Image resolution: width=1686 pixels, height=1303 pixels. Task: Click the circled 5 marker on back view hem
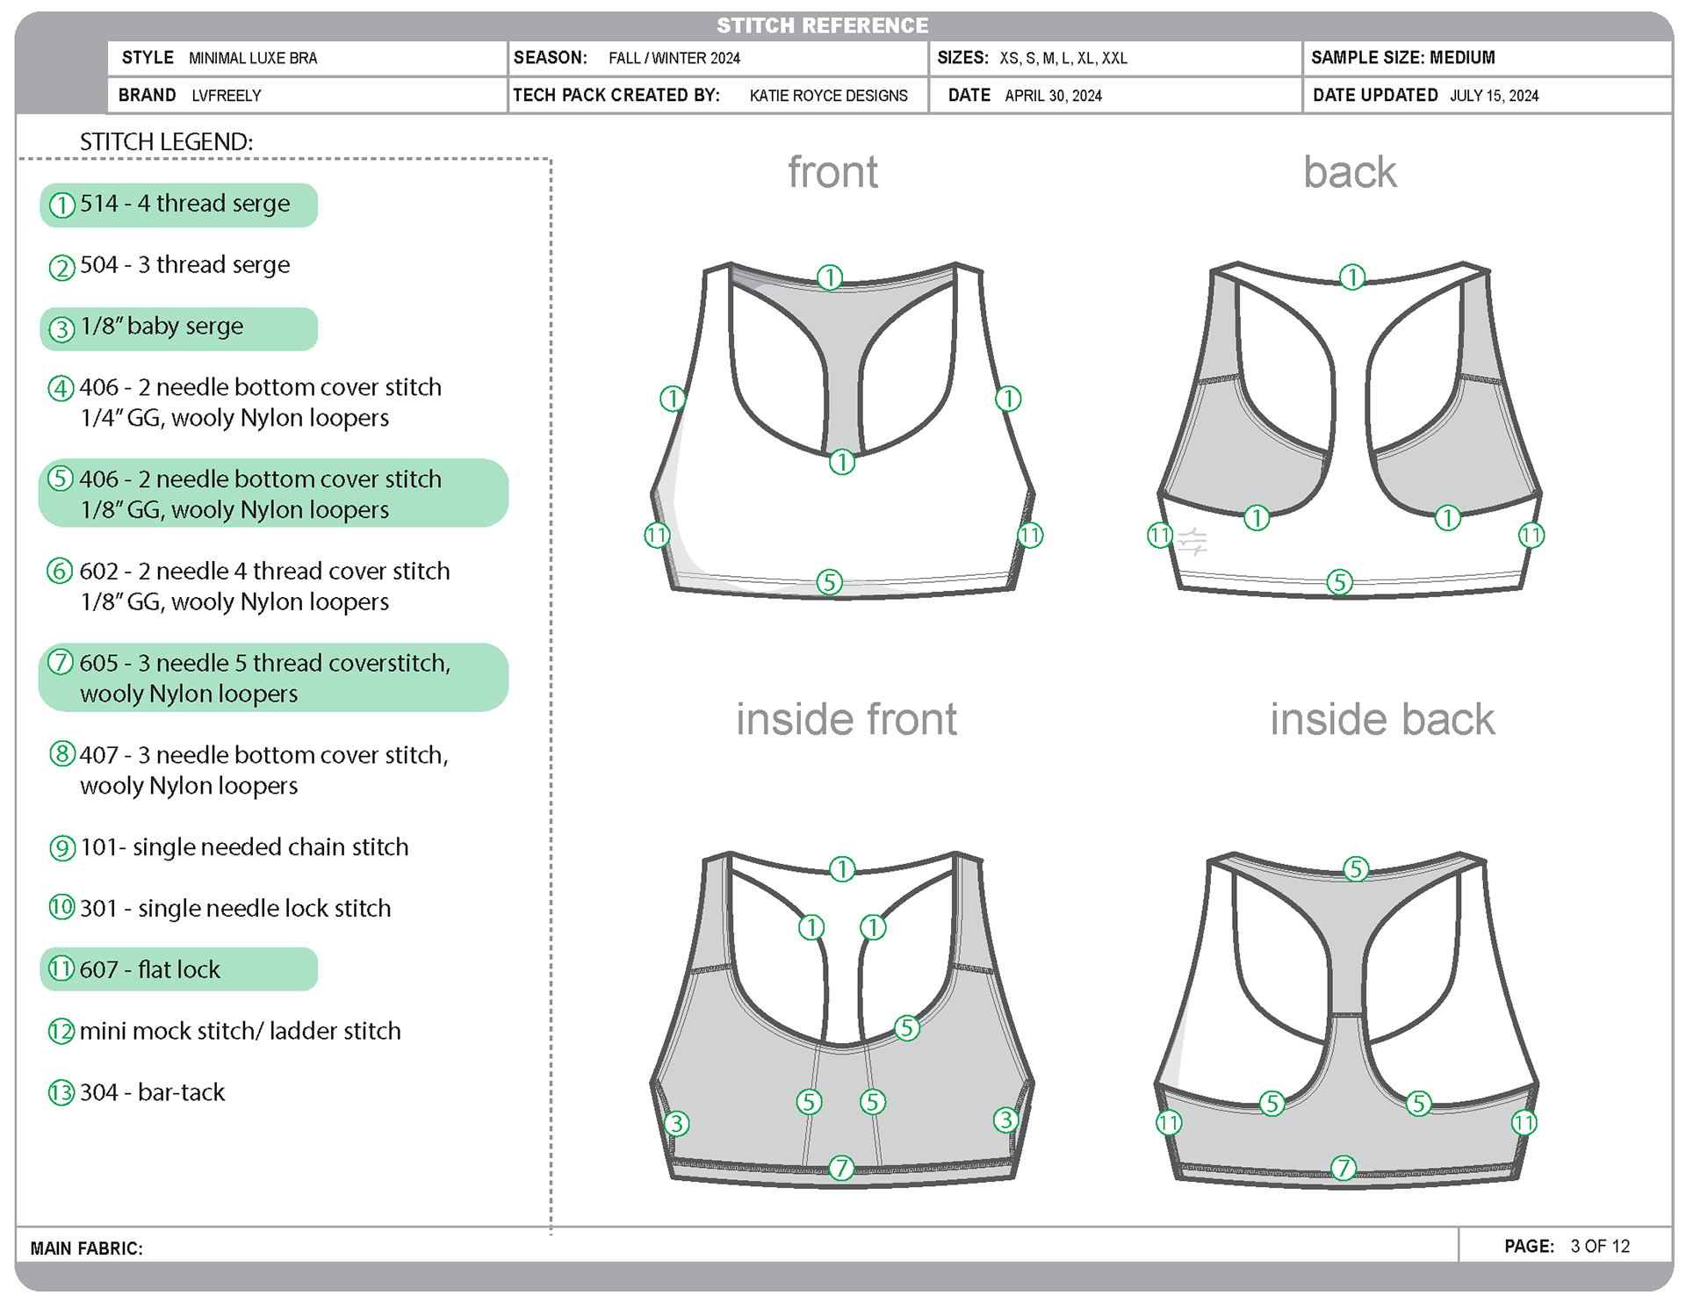coord(1338,581)
